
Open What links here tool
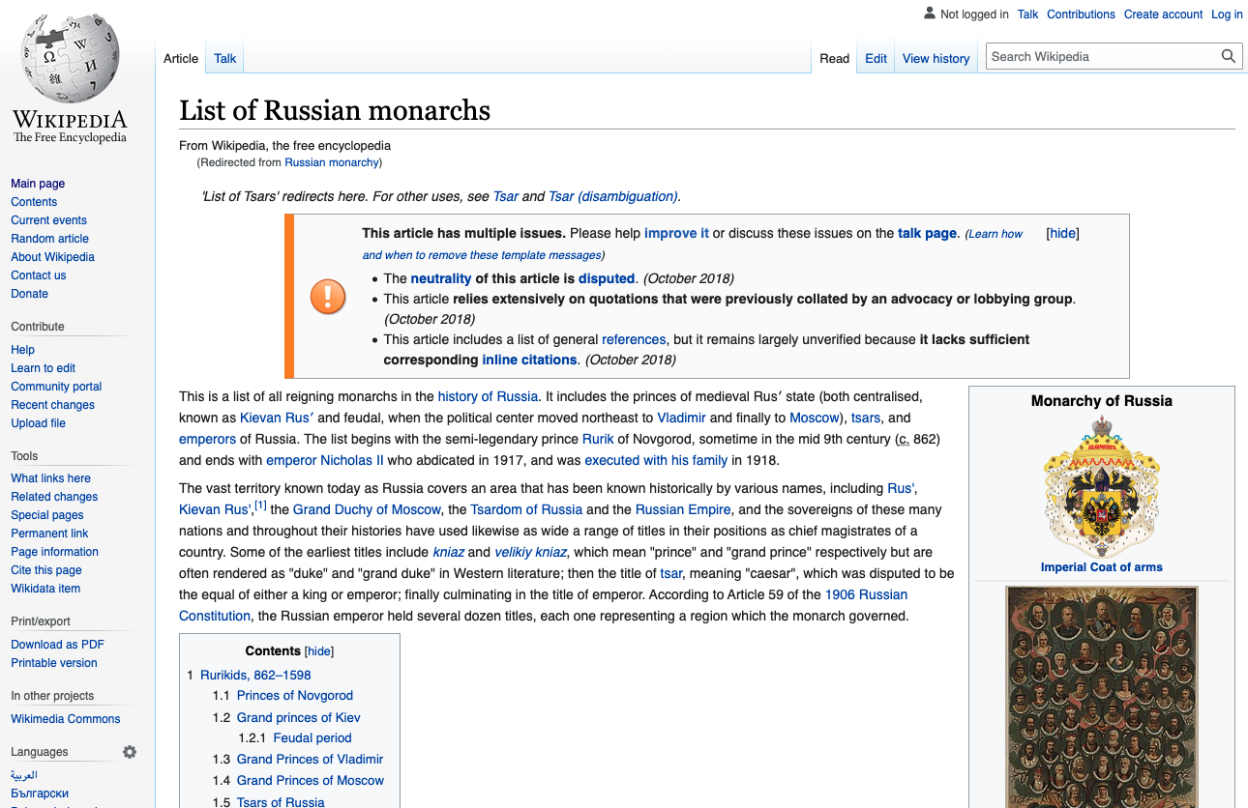pyautogui.click(x=50, y=478)
